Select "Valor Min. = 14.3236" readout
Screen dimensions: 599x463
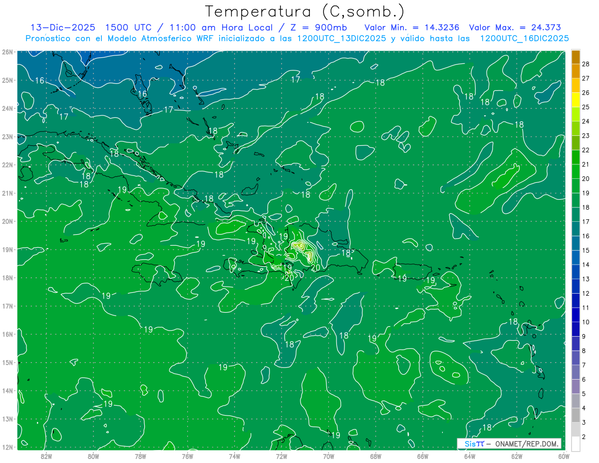coord(412,27)
